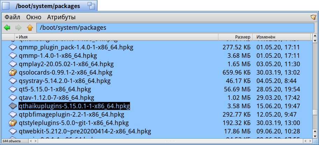
Task: Sort by the Размер column header
Action: (235, 37)
